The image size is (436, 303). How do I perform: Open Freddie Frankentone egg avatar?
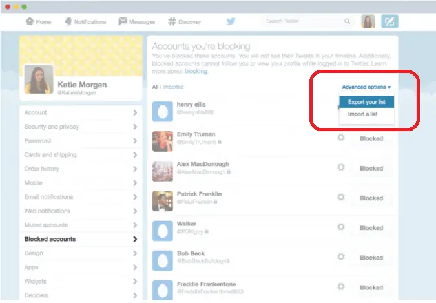click(x=163, y=291)
